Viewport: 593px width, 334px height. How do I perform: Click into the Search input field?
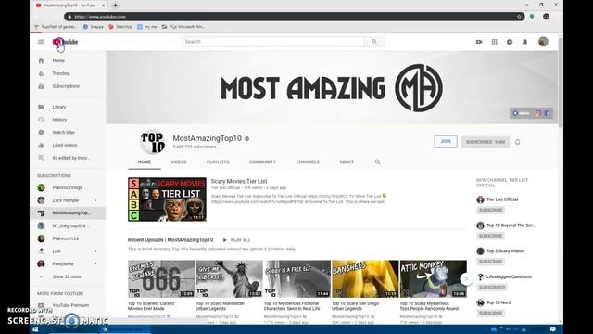(x=273, y=42)
